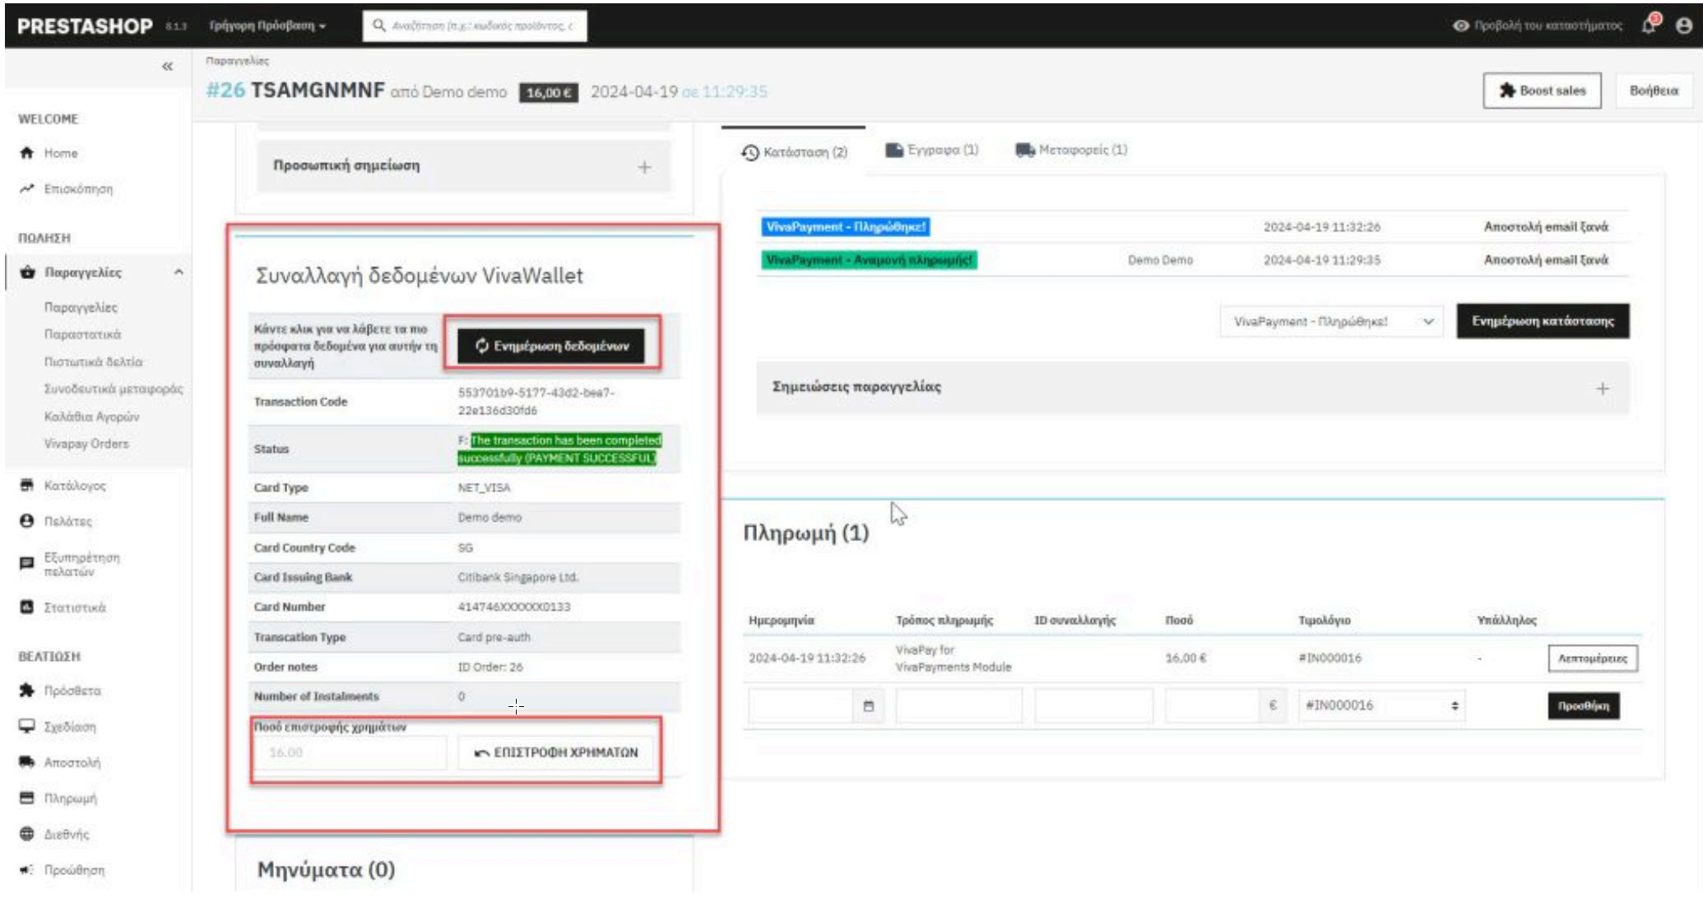The width and height of the screenshot is (1703, 898).
Task: Resend email for Πληρώθηκε status row
Action: 1546,226
